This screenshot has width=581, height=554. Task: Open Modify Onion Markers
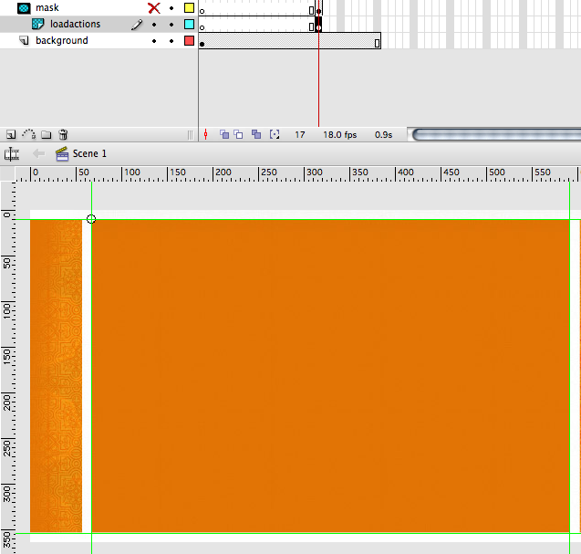pyautogui.click(x=275, y=134)
